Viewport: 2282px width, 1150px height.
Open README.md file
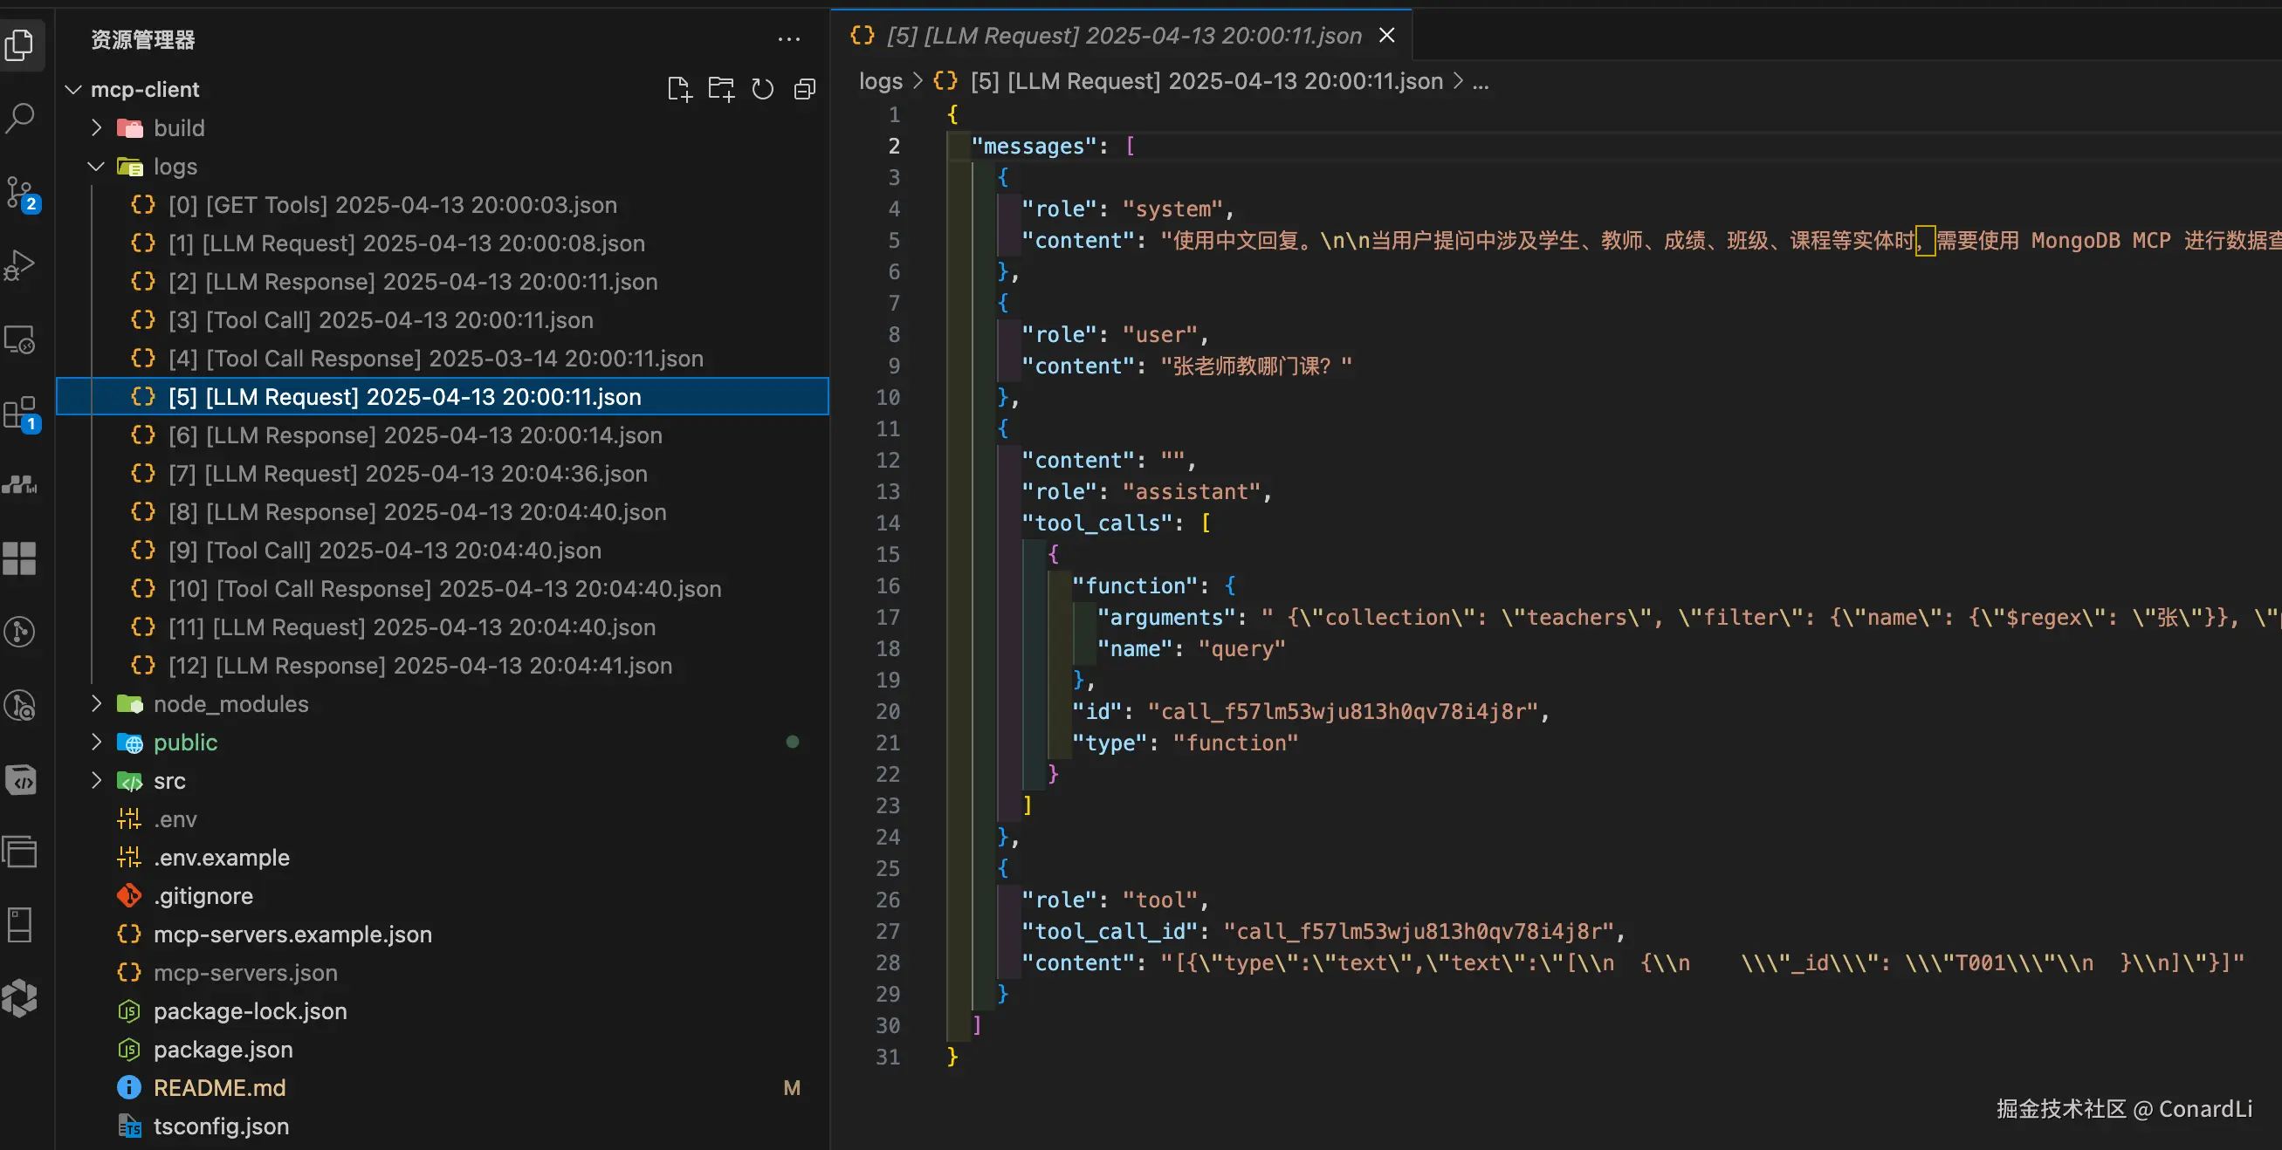point(219,1088)
